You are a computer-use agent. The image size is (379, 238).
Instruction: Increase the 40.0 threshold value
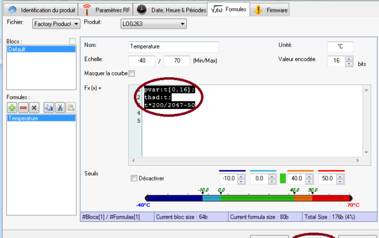coord(309,176)
